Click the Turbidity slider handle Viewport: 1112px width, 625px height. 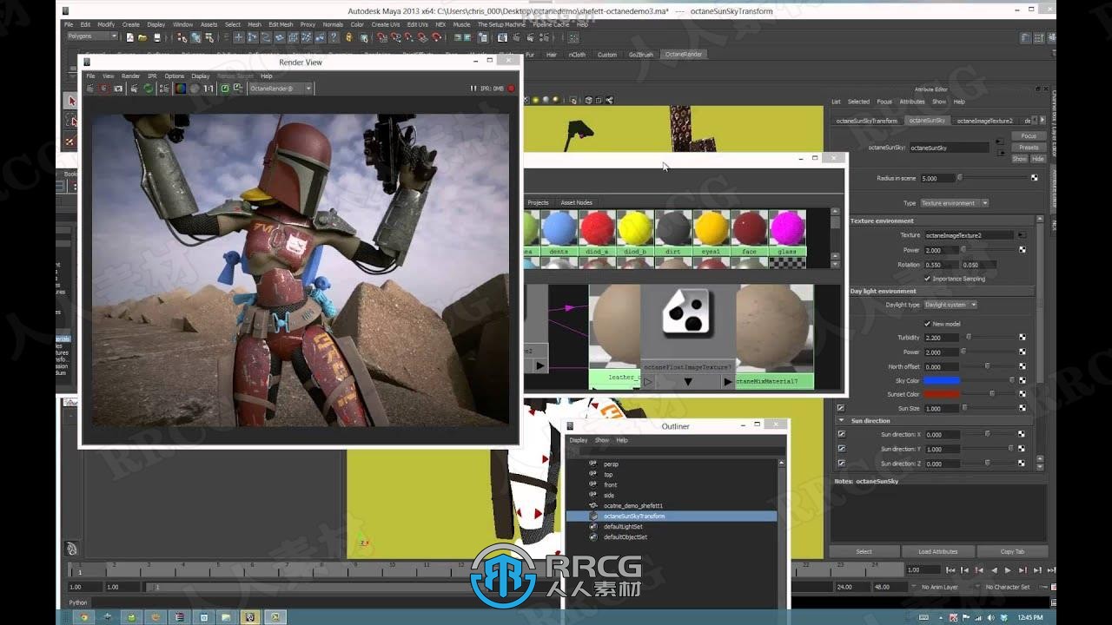point(969,338)
